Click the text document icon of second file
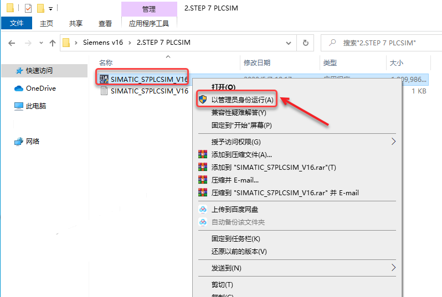 point(104,91)
